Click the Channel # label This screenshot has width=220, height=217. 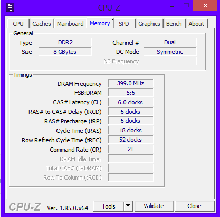click(x=126, y=43)
